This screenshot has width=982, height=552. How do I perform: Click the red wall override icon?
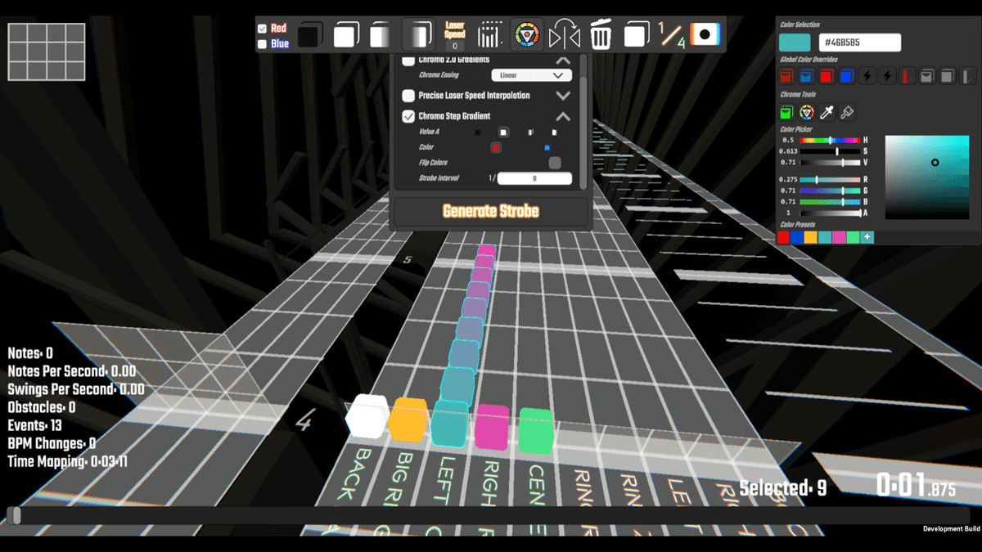point(908,76)
